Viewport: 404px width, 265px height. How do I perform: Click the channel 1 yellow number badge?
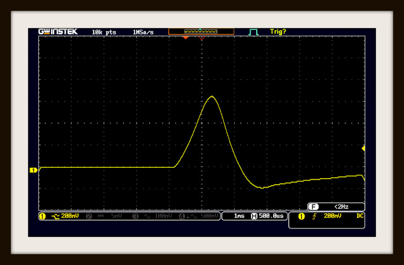pyautogui.click(x=43, y=216)
